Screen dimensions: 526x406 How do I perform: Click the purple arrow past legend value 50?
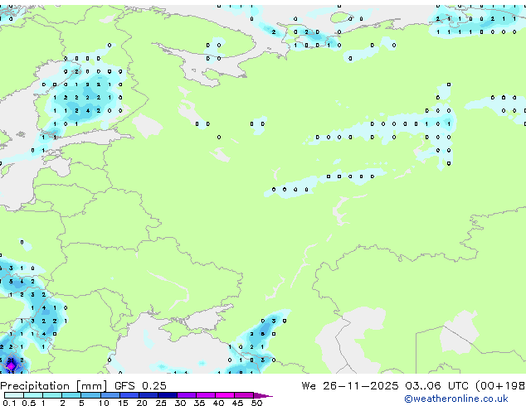pyautogui.click(x=263, y=395)
